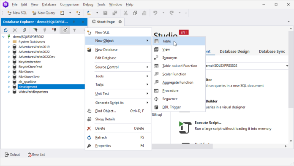Open the Debug menu in the menu bar
294x166 pixels.
coord(88,4)
